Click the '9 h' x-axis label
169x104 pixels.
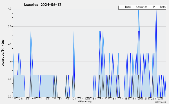67,98
